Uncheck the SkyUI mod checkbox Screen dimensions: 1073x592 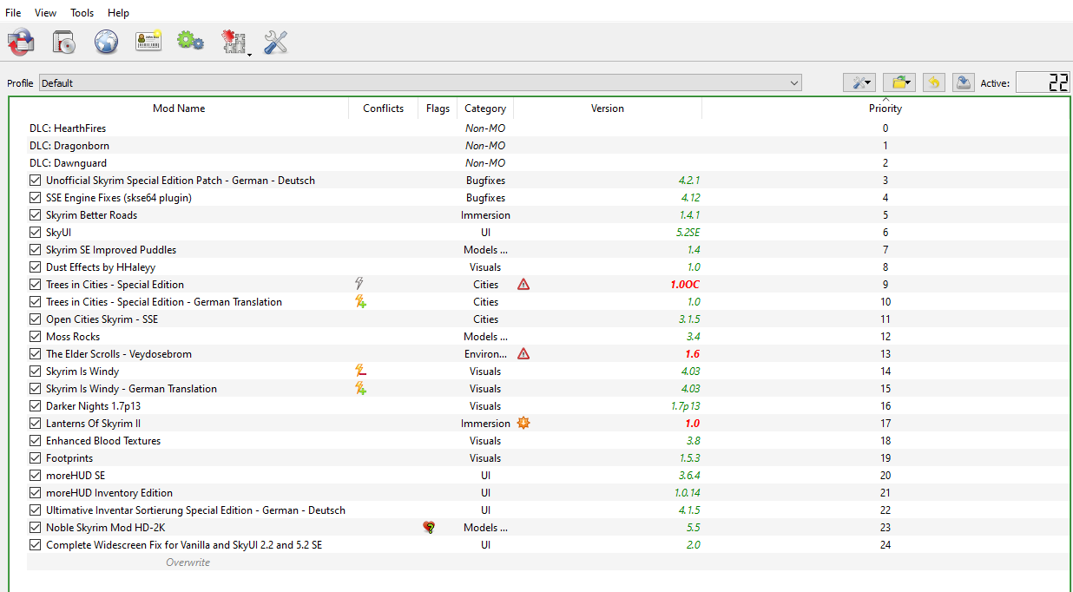[36, 233]
